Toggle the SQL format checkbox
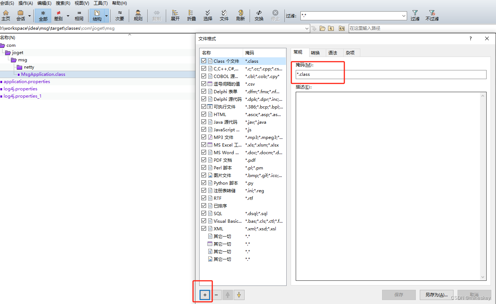Screen dimensions: 496x304 (x=204, y=213)
